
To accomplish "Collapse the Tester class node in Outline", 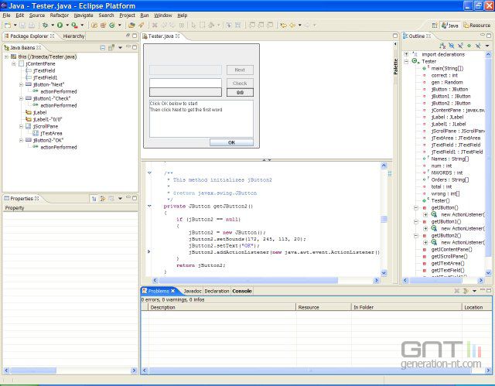I will click(406, 61).
